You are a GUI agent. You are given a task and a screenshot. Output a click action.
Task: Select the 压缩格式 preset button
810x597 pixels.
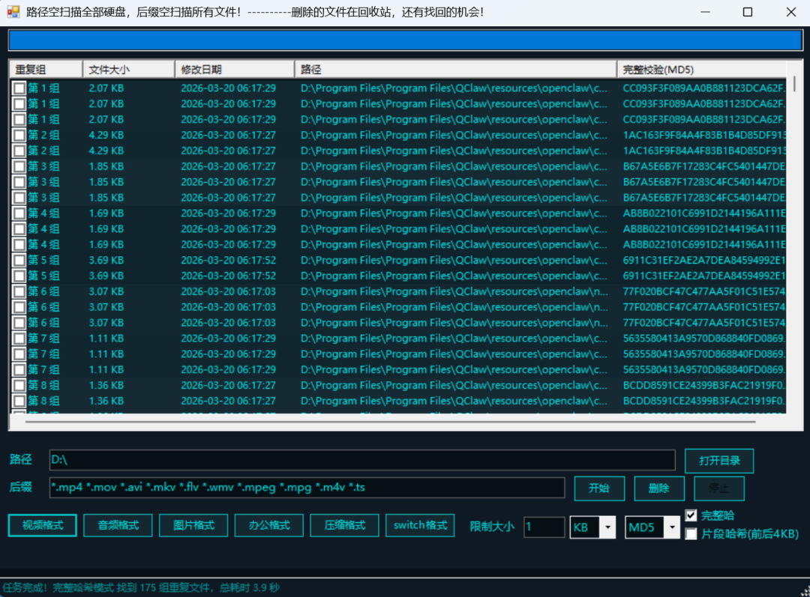click(344, 525)
